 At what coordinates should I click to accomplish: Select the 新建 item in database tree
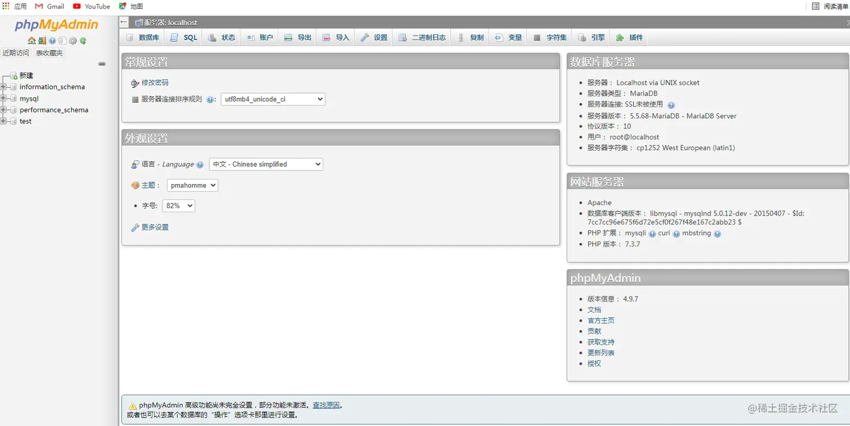coord(26,75)
